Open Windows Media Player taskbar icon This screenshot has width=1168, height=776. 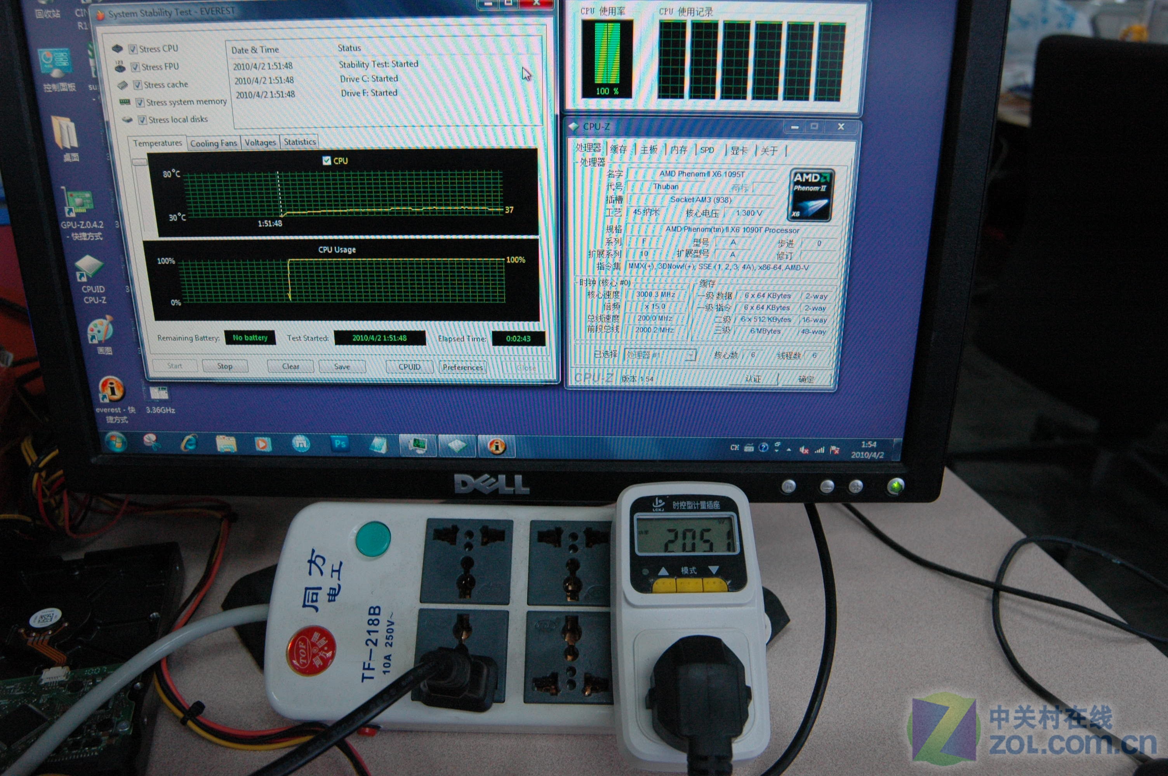coord(263,444)
